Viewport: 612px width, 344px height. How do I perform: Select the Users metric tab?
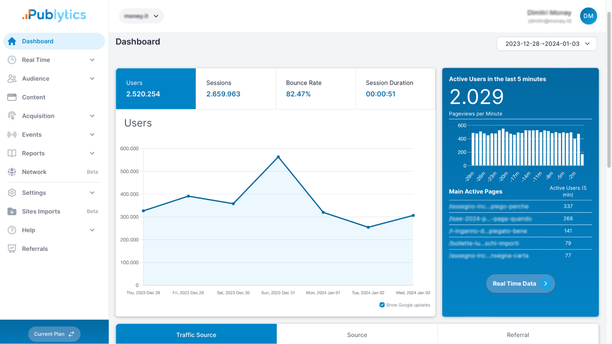pyautogui.click(x=156, y=89)
